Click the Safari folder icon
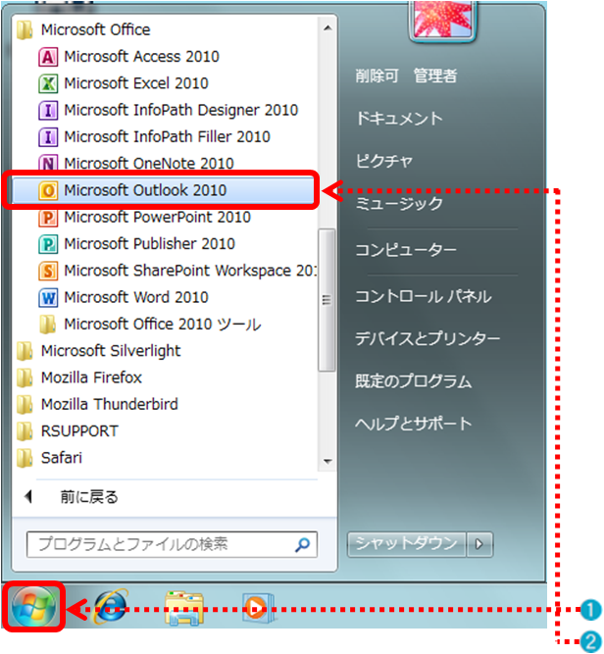Screen dimensions: 604x654 [25, 458]
